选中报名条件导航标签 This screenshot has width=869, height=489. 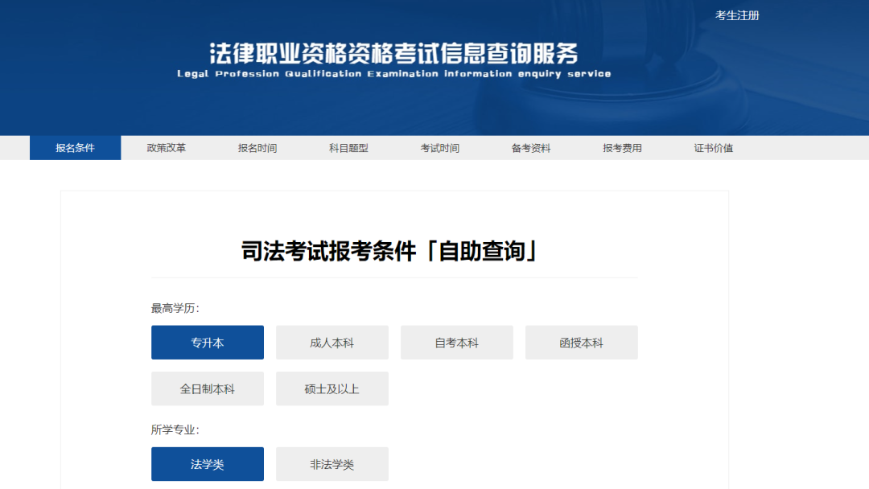75,148
